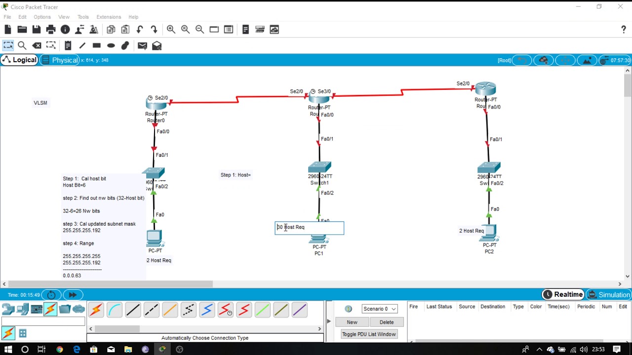Viewport: 632px width, 355px height.
Task: Click the New scenario button
Action: point(352,322)
